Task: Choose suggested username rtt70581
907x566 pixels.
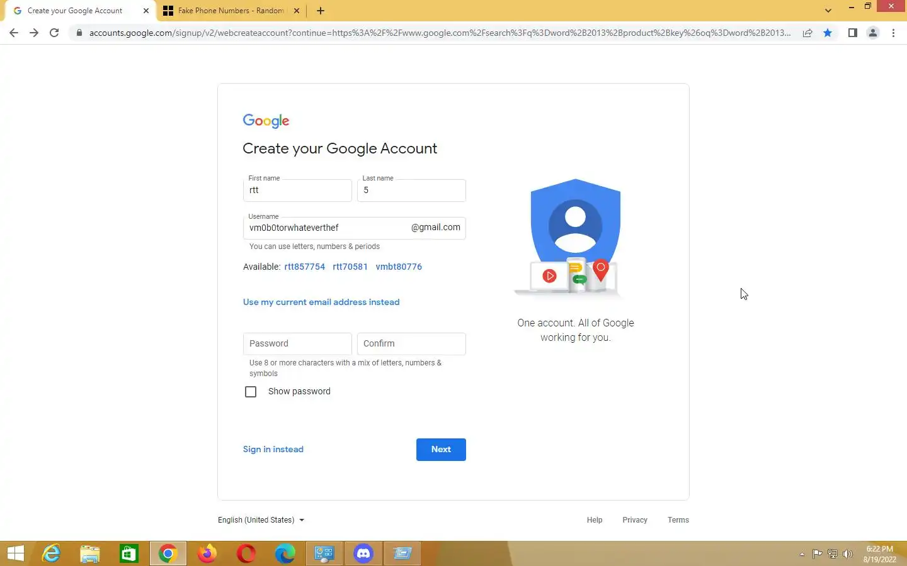Action: click(x=350, y=267)
